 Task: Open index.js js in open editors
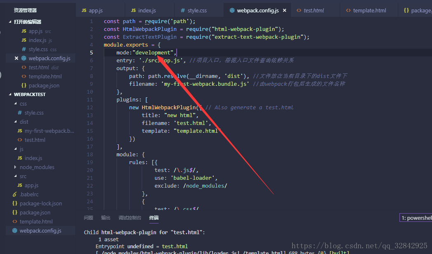pyautogui.click(x=40, y=40)
